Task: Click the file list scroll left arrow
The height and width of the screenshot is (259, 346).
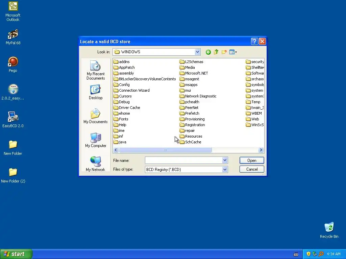Action: [116, 150]
